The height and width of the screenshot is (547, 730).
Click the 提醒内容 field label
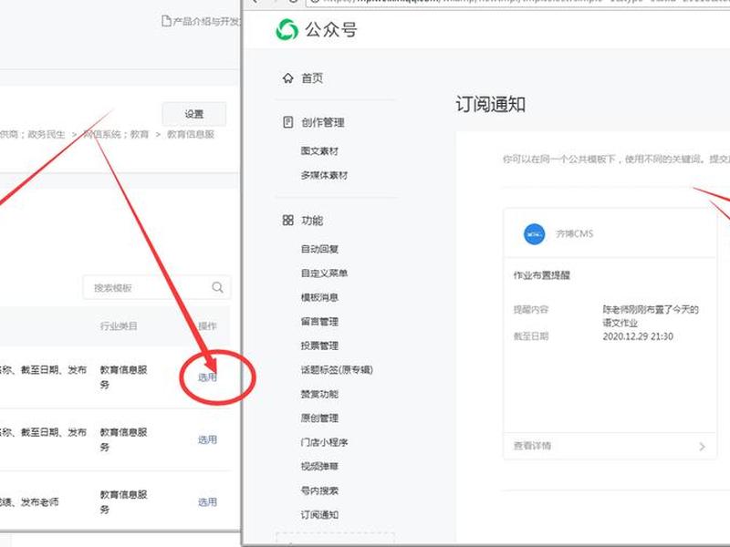[531, 309]
